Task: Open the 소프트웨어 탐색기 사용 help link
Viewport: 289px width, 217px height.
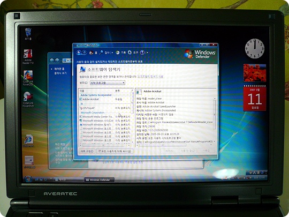Action: pyautogui.click(x=150, y=77)
